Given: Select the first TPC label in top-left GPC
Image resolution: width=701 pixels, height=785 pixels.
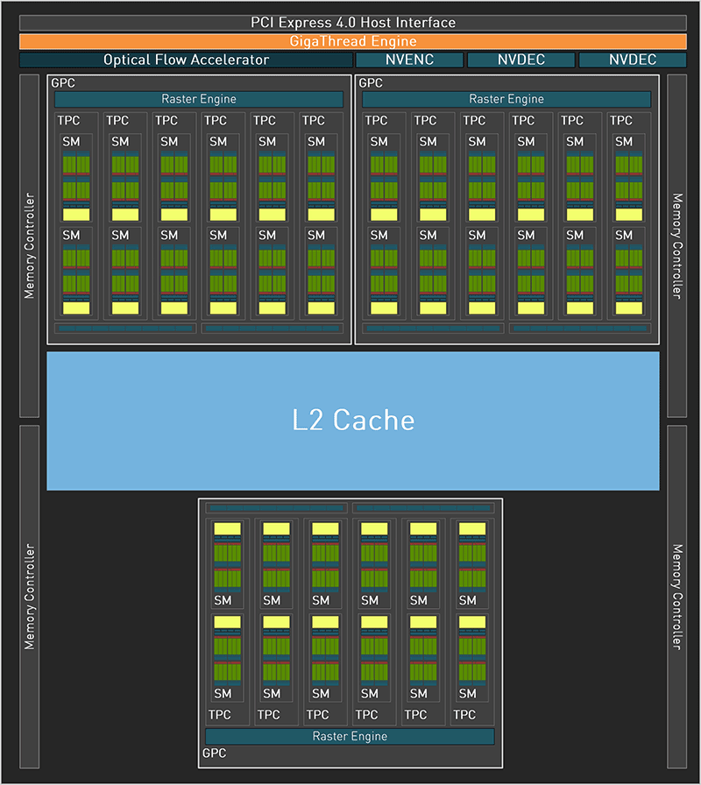Looking at the screenshot, I should click(68, 120).
